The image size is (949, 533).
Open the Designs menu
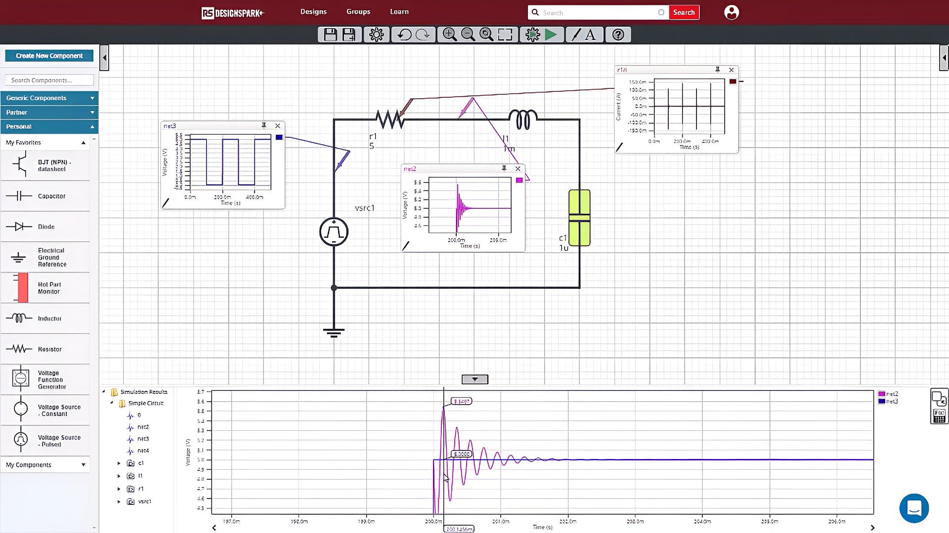(313, 12)
